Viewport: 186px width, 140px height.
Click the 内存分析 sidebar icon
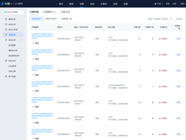[x=6, y=61]
